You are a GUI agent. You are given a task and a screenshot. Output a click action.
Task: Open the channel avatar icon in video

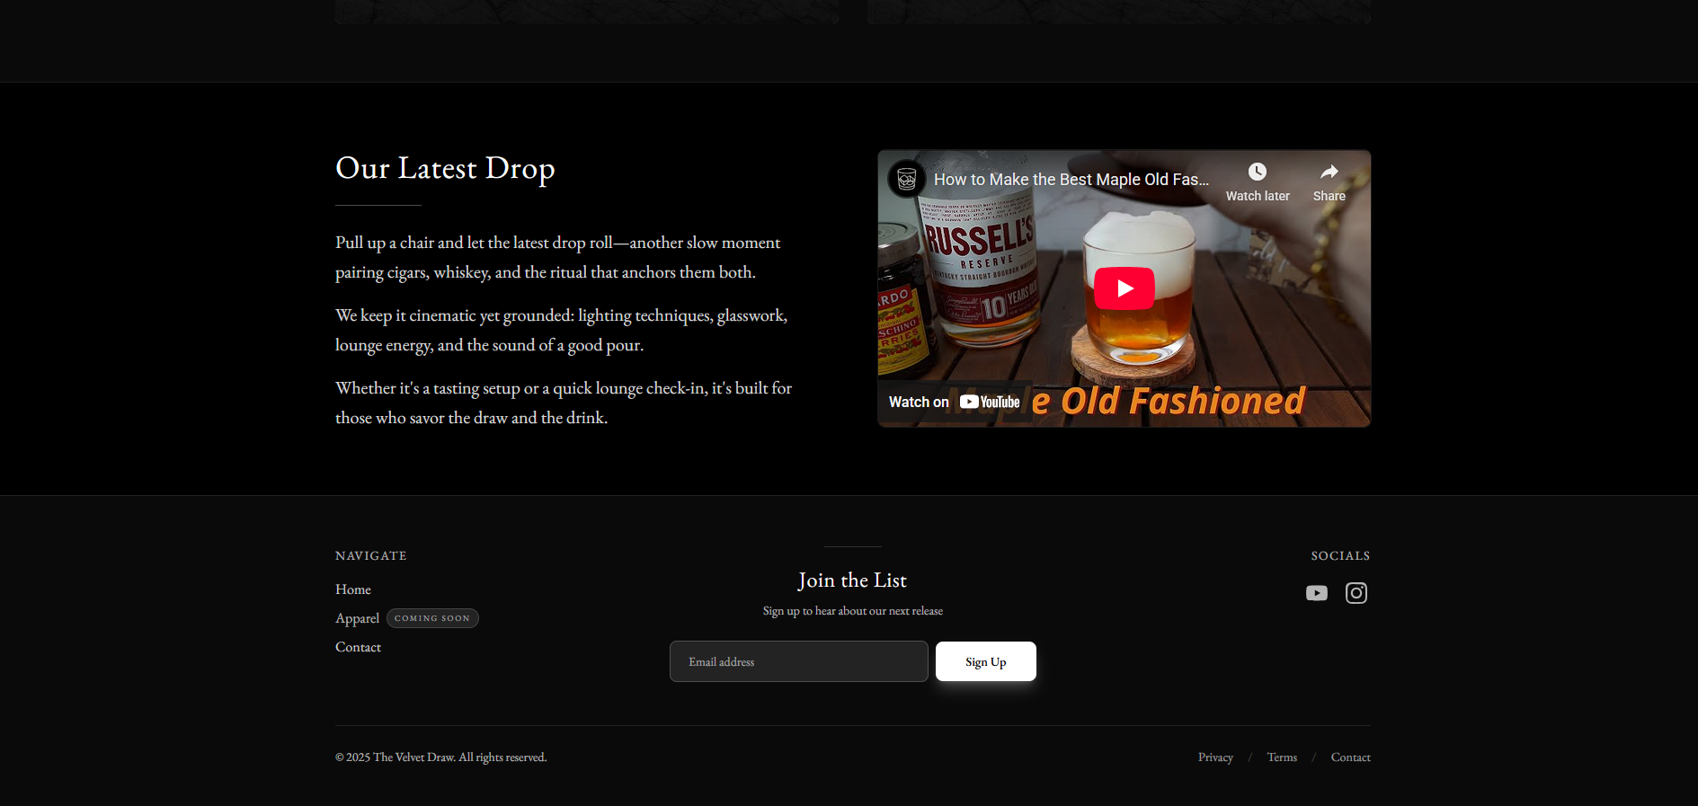(x=906, y=179)
